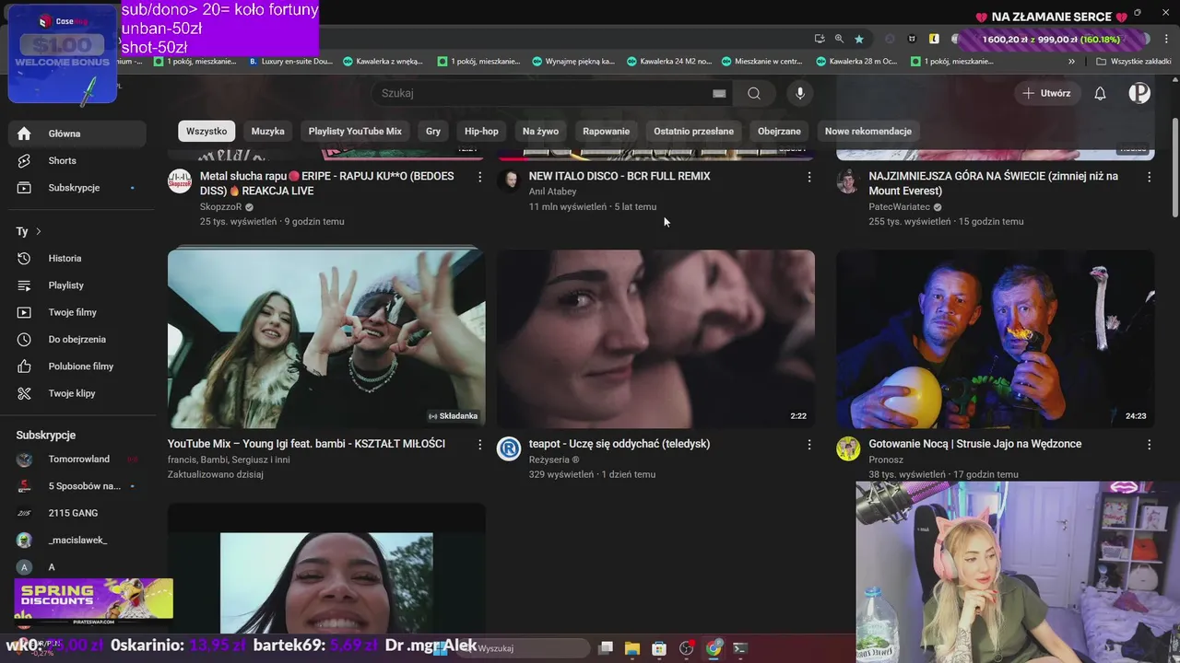This screenshot has width=1180, height=663.
Task: Open the Mieszkanie w centr... bookmark
Action: pos(761,62)
